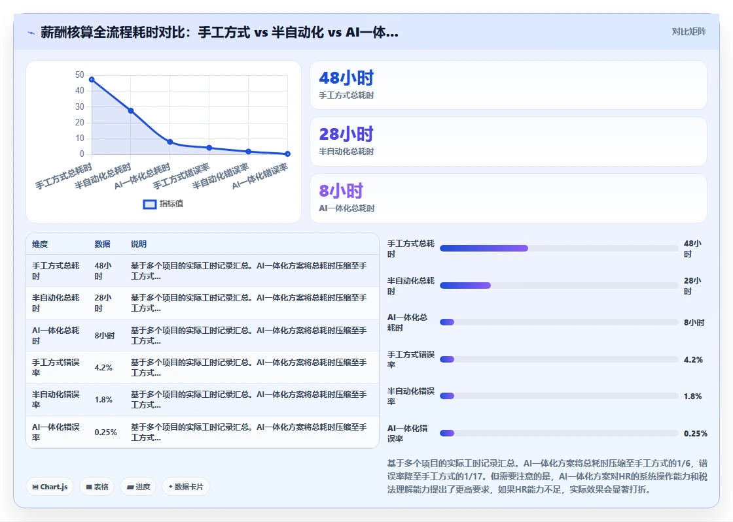Click the lightning icon beside the title

pyautogui.click(x=31, y=33)
